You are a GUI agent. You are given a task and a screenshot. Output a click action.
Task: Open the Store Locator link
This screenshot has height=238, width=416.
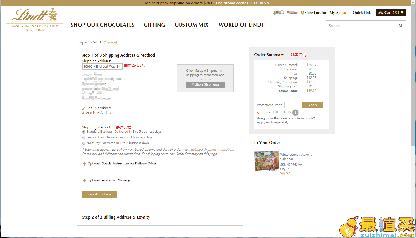pyautogui.click(x=316, y=13)
